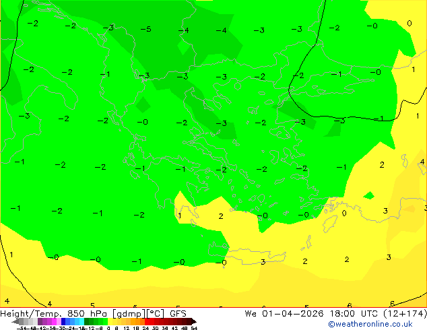Click the '-5' temperature value on map
Viewport: 427px width, 330px height.
[x=146, y=29]
